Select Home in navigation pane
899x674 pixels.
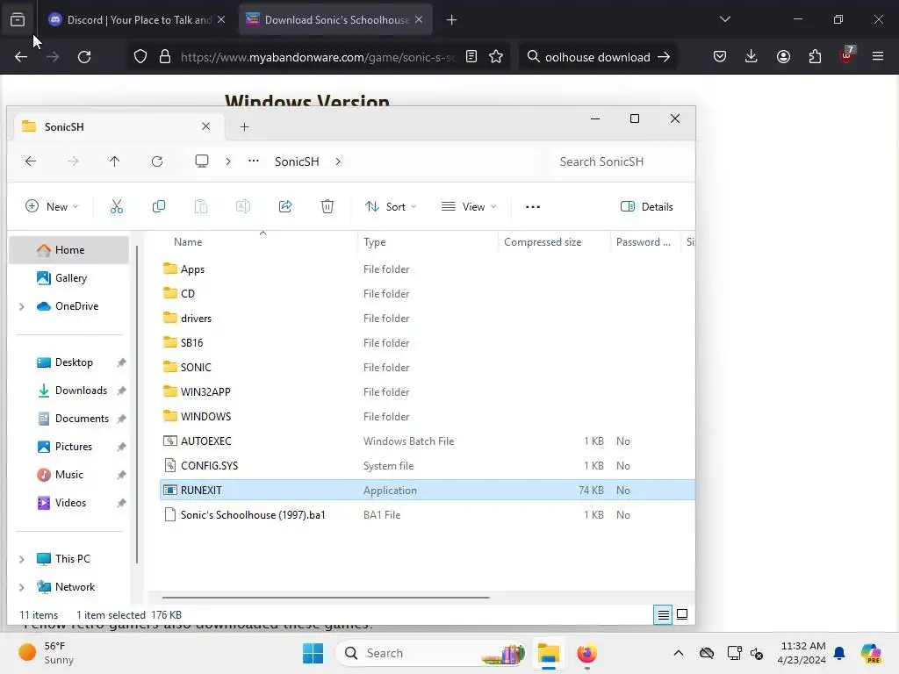pyautogui.click(x=68, y=250)
